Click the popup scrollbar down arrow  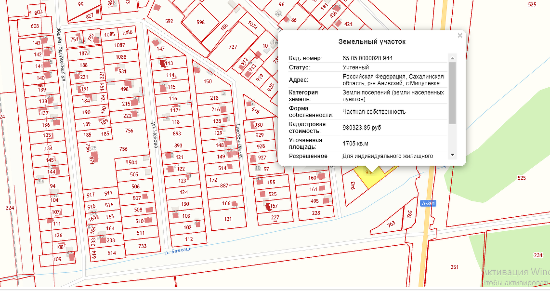coord(452,155)
